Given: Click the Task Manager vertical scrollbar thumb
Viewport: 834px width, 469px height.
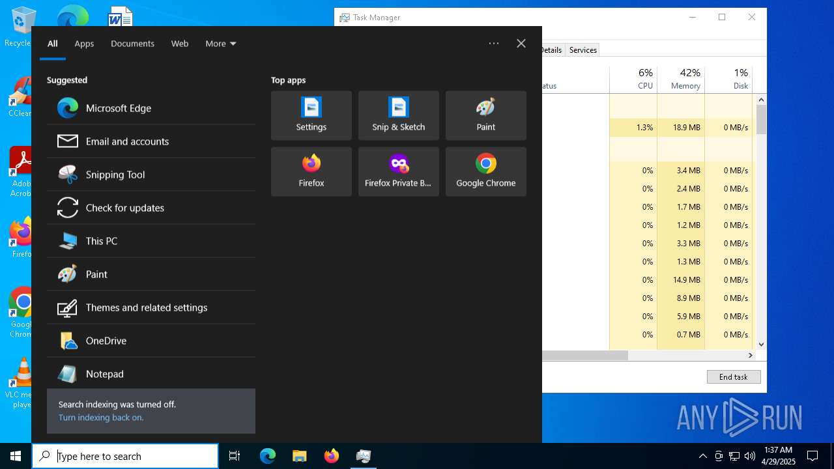Looking at the screenshot, I should [x=761, y=120].
